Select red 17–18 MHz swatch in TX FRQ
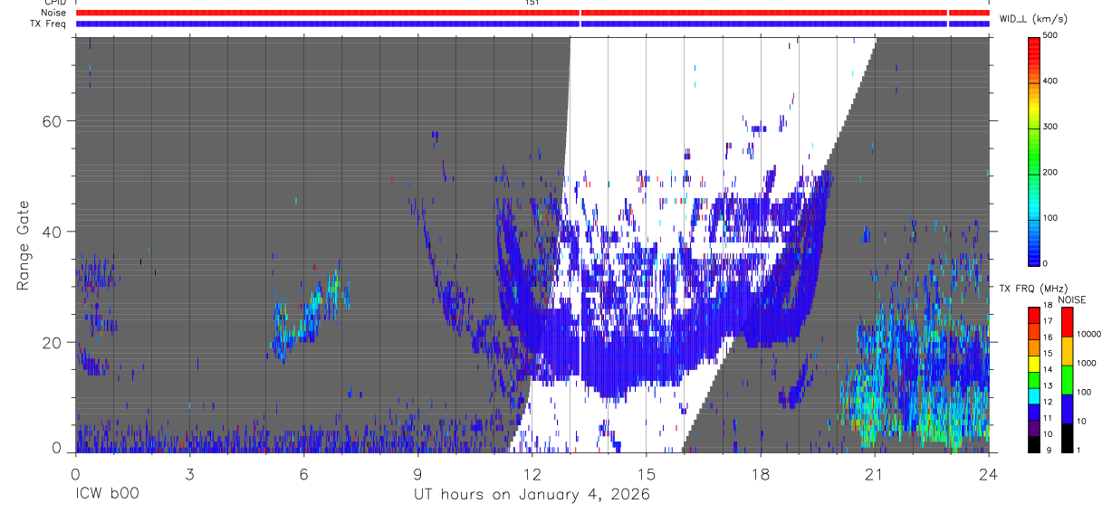Image resolution: width=1112 pixels, height=513 pixels. [1034, 315]
